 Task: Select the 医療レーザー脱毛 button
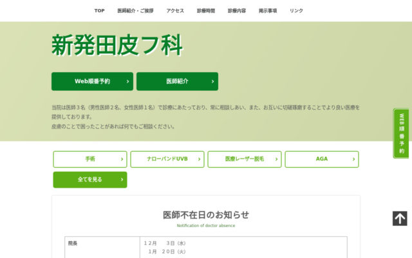245,159
